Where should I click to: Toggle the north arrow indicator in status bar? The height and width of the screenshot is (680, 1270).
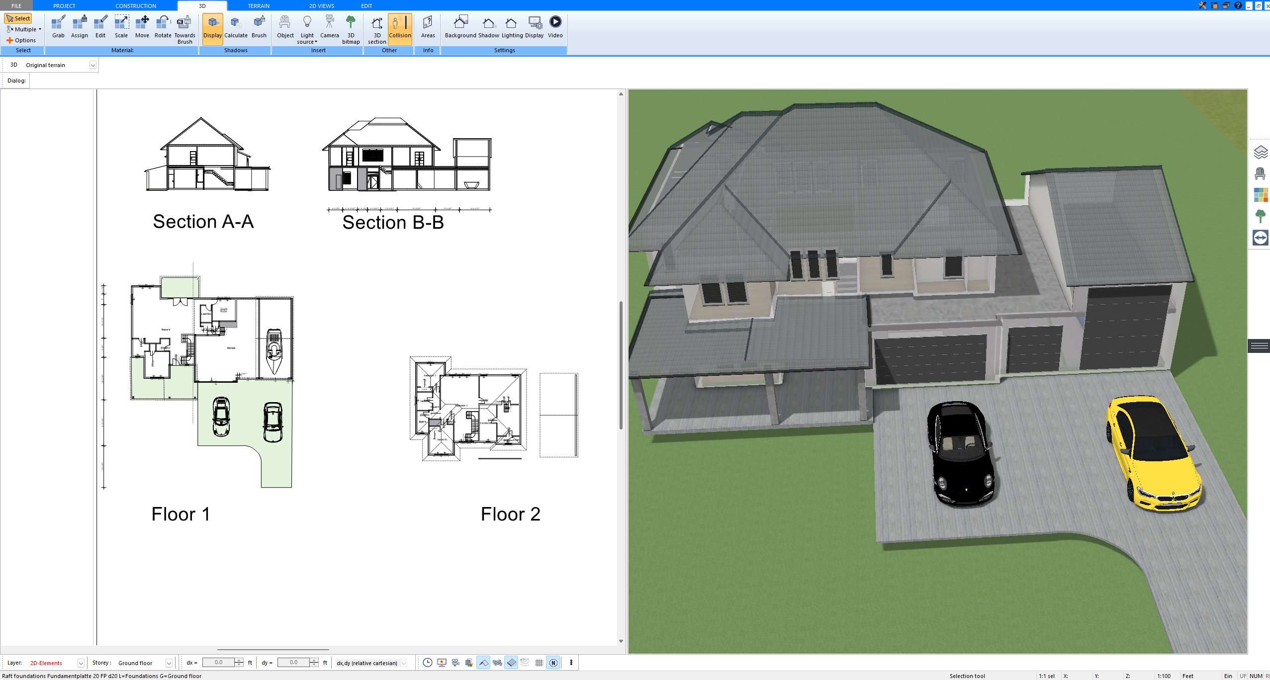coord(553,663)
